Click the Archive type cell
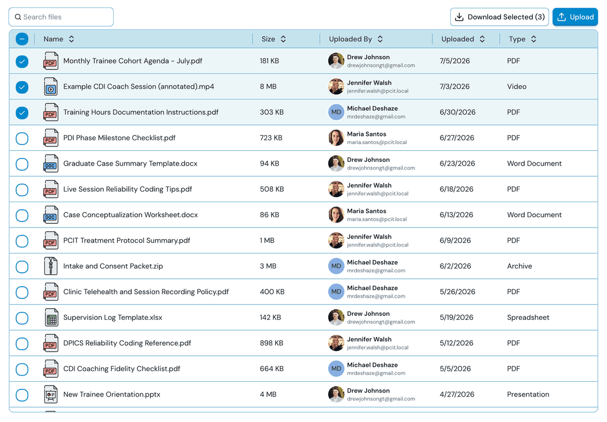607x422 pixels. [x=519, y=266]
